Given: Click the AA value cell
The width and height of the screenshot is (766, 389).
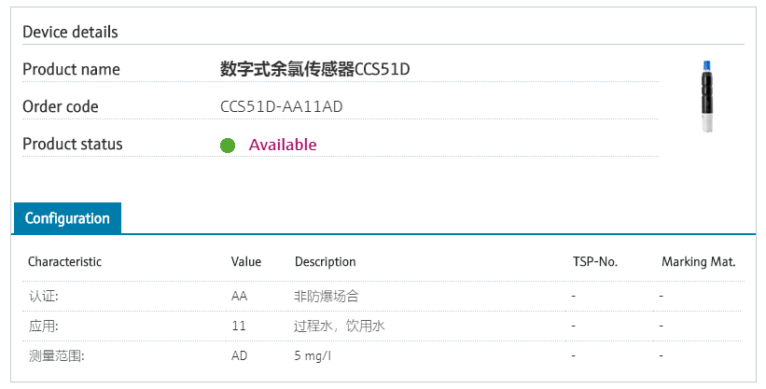Looking at the screenshot, I should tap(240, 296).
